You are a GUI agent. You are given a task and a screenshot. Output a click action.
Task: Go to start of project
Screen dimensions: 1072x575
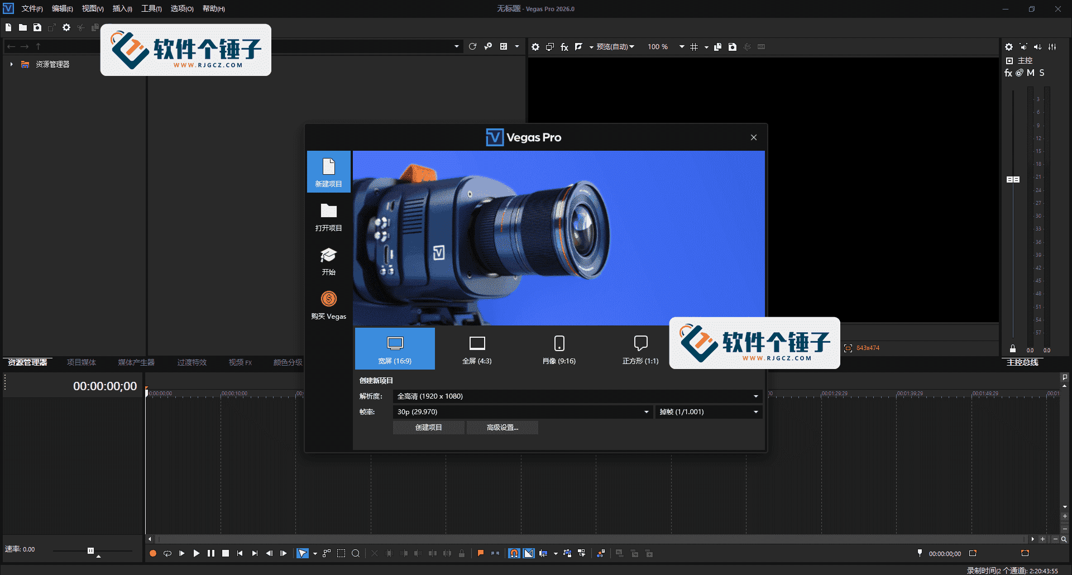240,553
